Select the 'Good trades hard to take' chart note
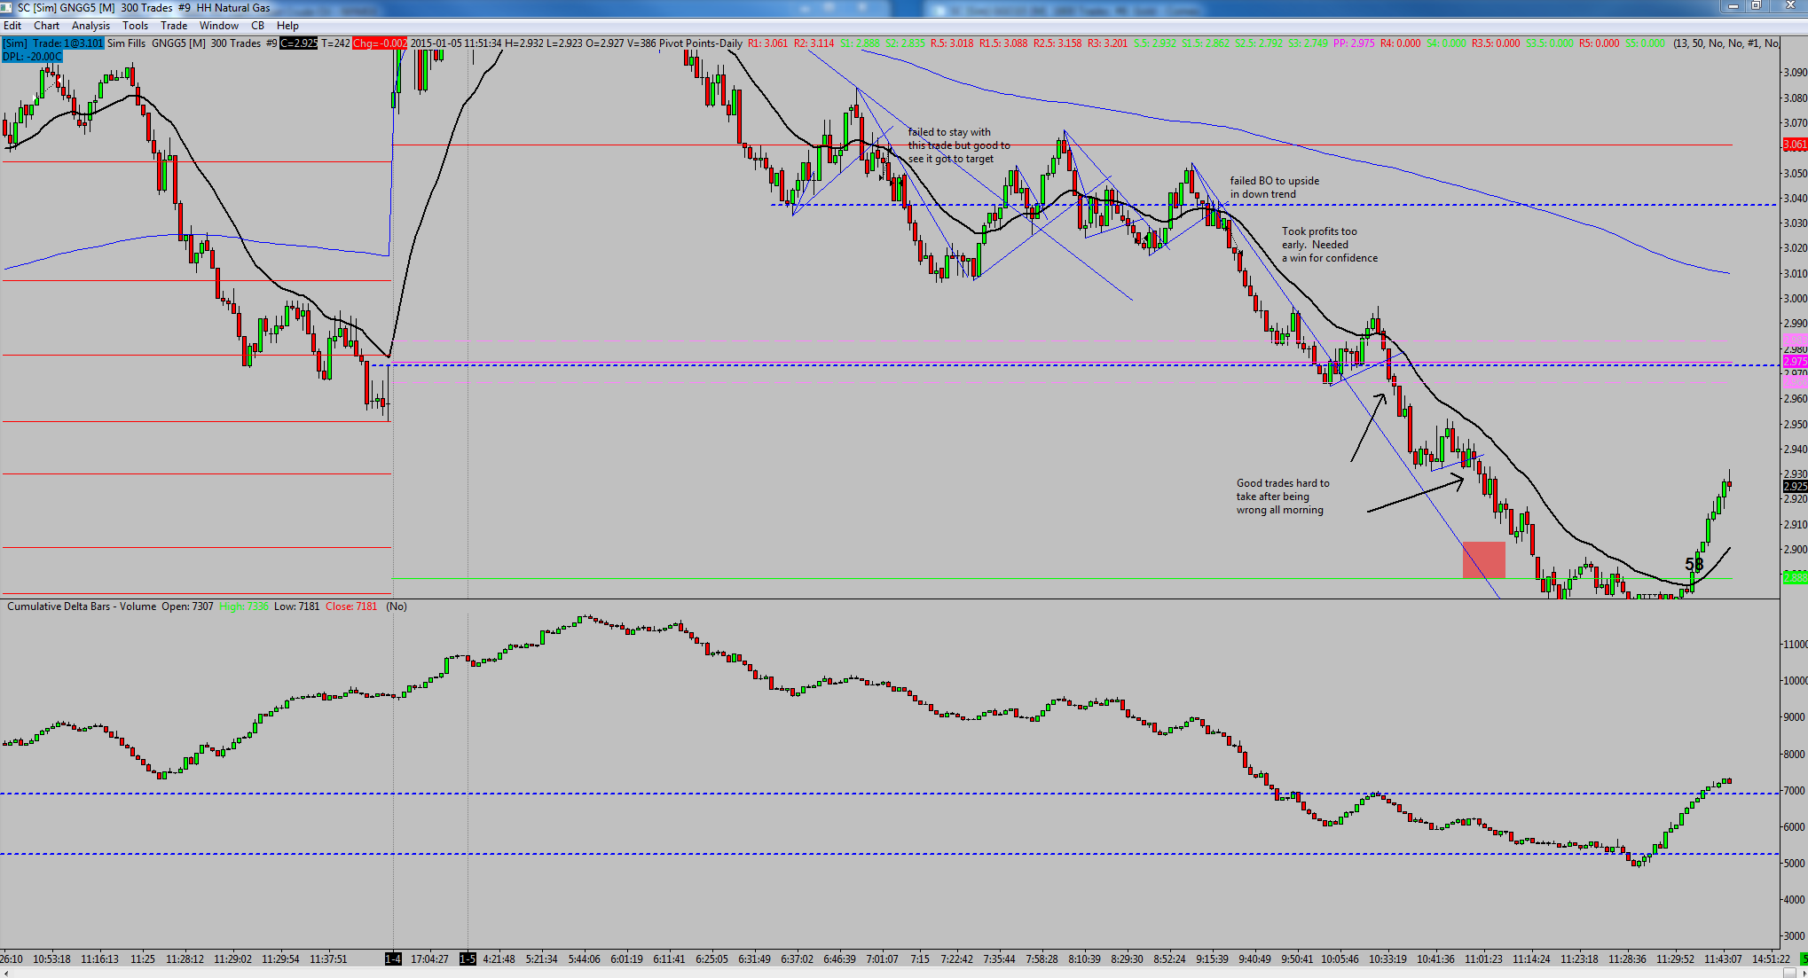The image size is (1808, 978). coord(1283,497)
